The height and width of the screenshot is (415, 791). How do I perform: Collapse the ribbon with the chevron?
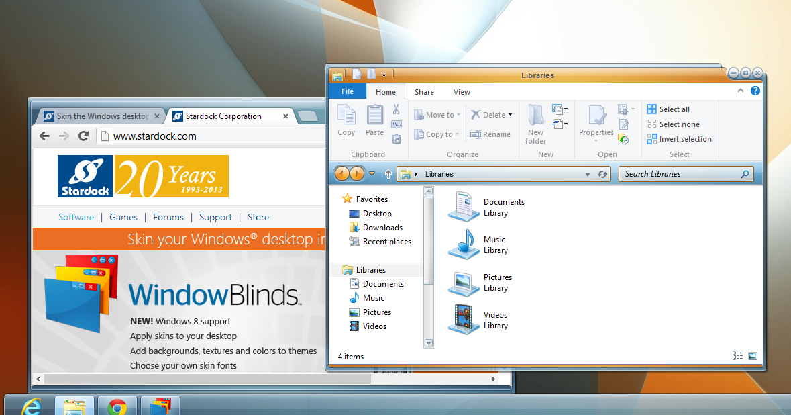tap(741, 91)
